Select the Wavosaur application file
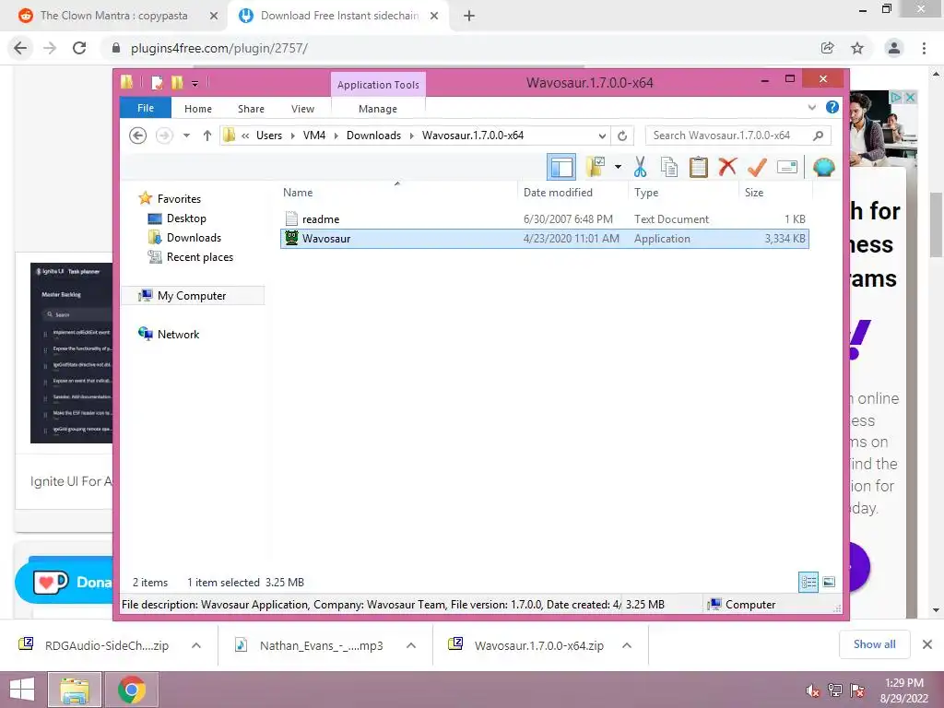The image size is (944, 708). tap(544, 239)
